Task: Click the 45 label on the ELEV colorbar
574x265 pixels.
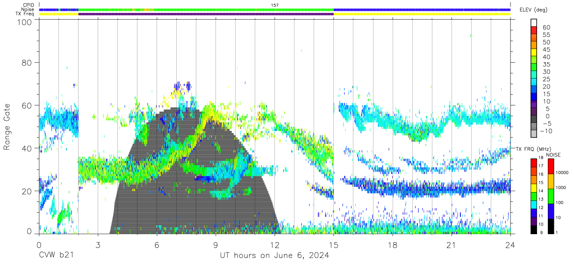Action: pos(545,50)
